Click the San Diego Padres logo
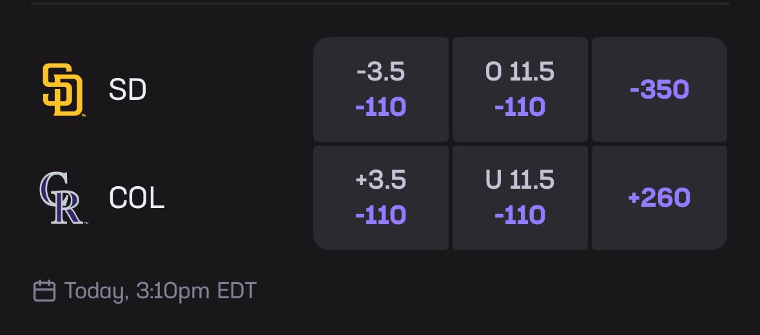This screenshot has height=335, width=760. pos(63,90)
